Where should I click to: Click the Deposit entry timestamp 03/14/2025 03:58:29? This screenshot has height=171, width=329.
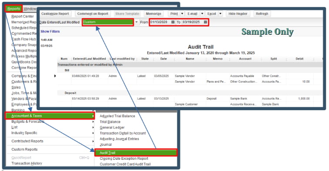point(85,99)
